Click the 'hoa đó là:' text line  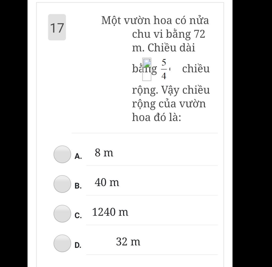click(157, 117)
